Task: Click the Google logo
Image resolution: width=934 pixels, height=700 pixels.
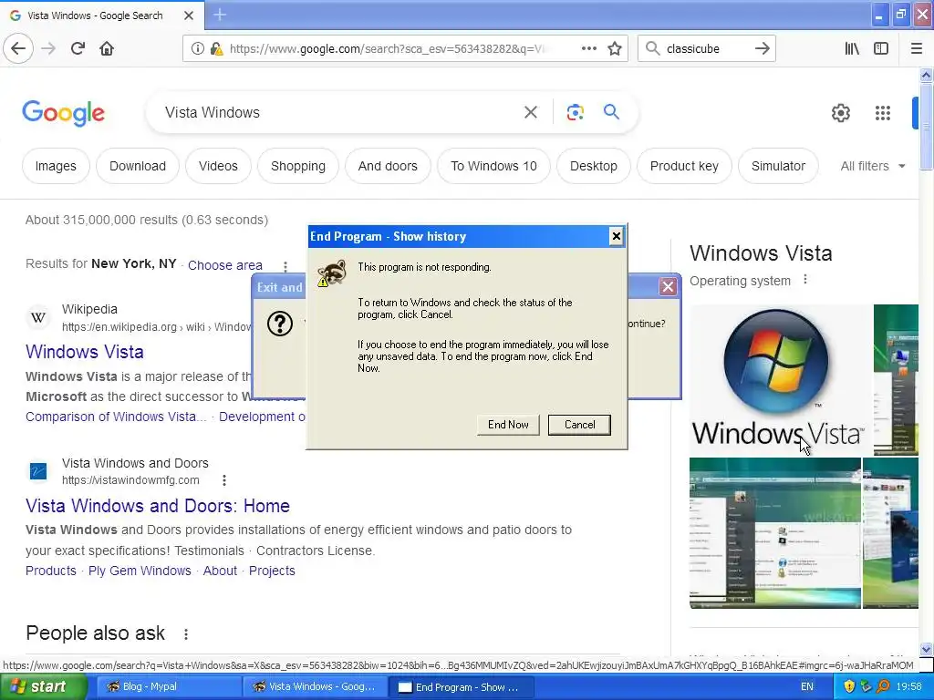Action: pos(63,113)
